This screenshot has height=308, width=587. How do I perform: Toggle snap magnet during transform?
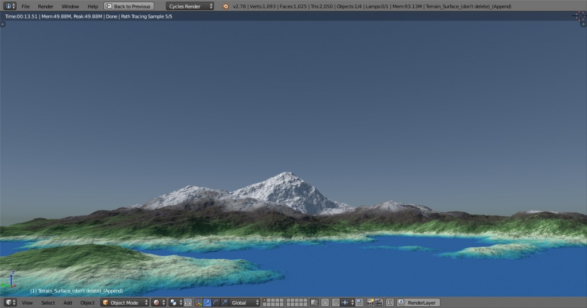pos(336,302)
